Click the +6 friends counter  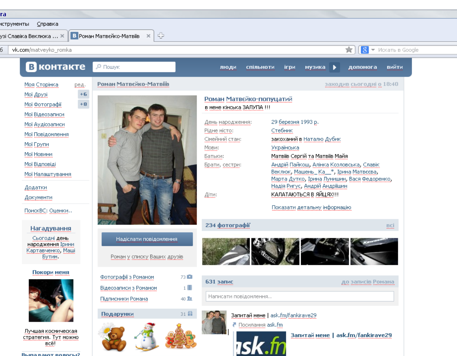click(x=84, y=94)
